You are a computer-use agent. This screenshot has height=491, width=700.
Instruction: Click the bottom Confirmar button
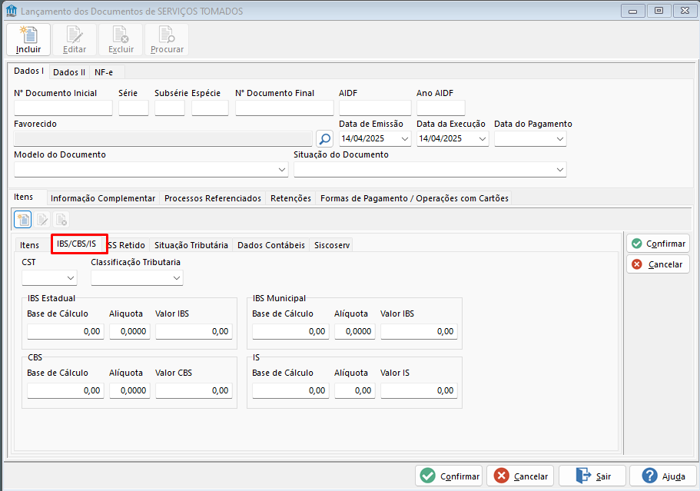click(450, 476)
